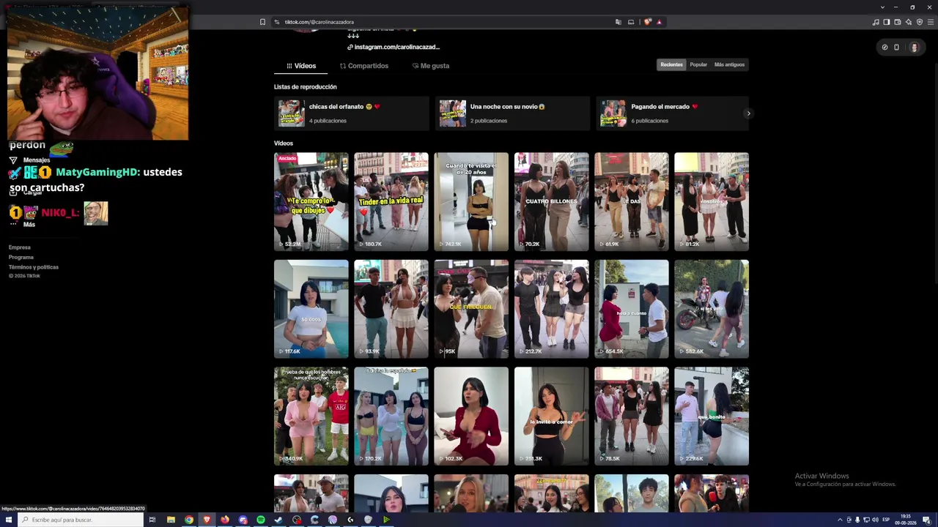Click the TikTok get-app phone icon
The width and height of the screenshot is (938, 527).
point(896,48)
